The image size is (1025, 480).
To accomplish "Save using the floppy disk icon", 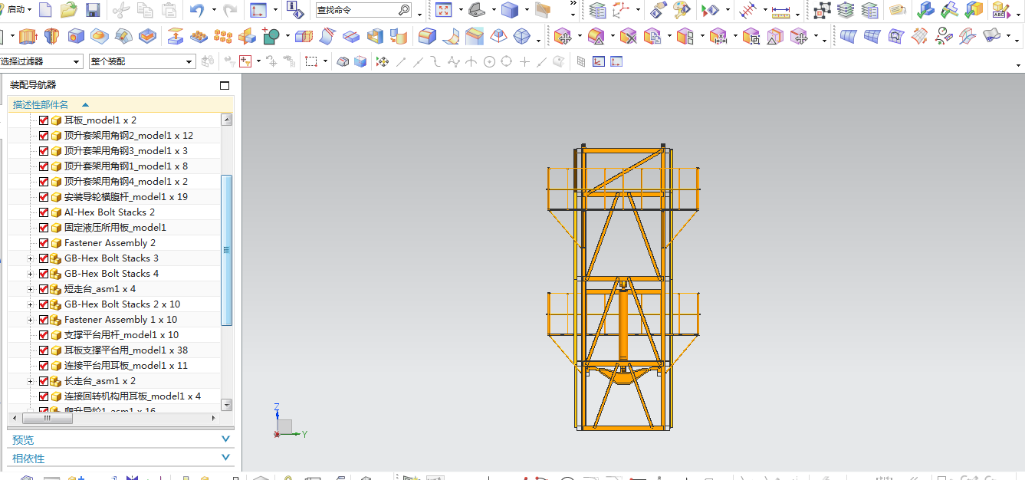I will click(93, 10).
